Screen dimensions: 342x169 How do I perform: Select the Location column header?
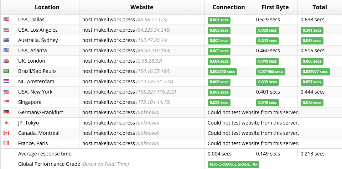(47, 7)
